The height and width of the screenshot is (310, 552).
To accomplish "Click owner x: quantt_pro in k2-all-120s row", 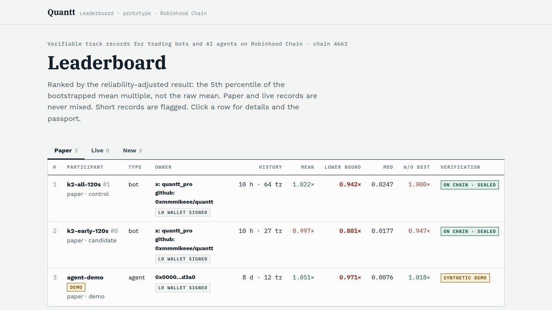I will pos(174,184).
